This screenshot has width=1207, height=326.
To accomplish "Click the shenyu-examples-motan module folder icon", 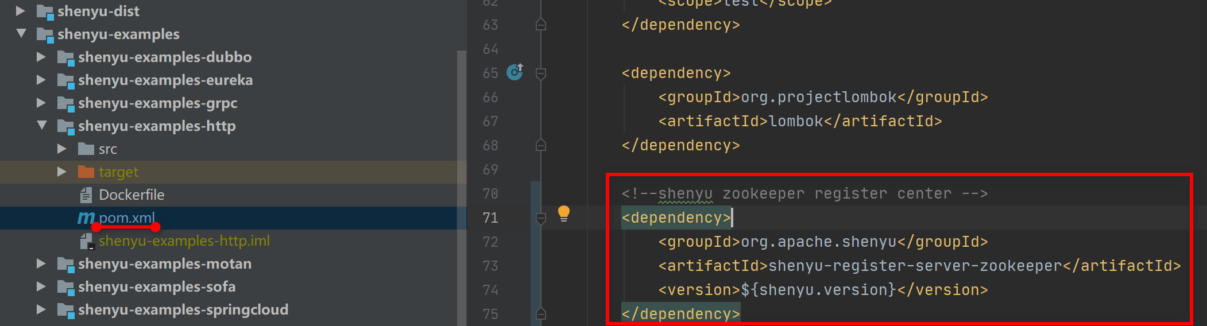I will [x=65, y=264].
